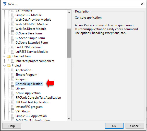
Task: Choose InstantFPC program from the Project list
Action: pyautogui.click(x=29, y=107)
